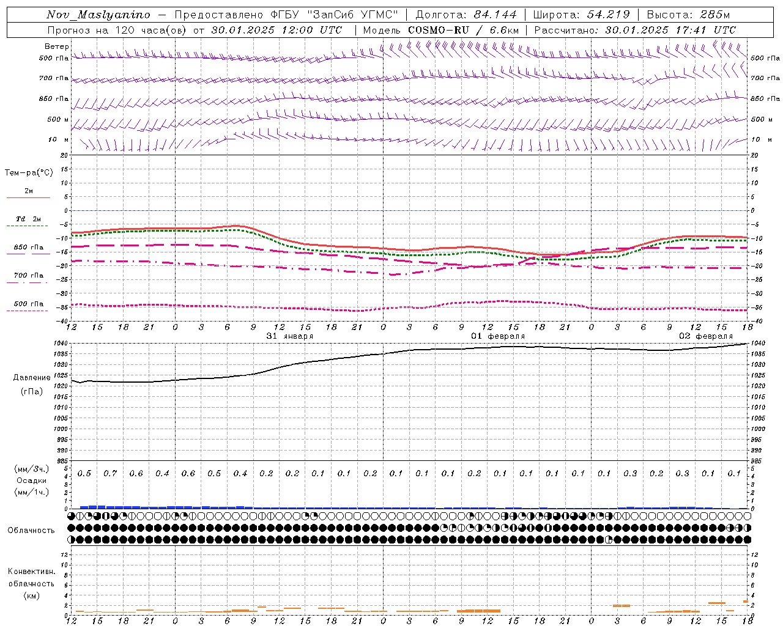The height and width of the screenshot is (626, 783).
Task: Click the Td 2м dew point legend entry
Action: point(29,219)
